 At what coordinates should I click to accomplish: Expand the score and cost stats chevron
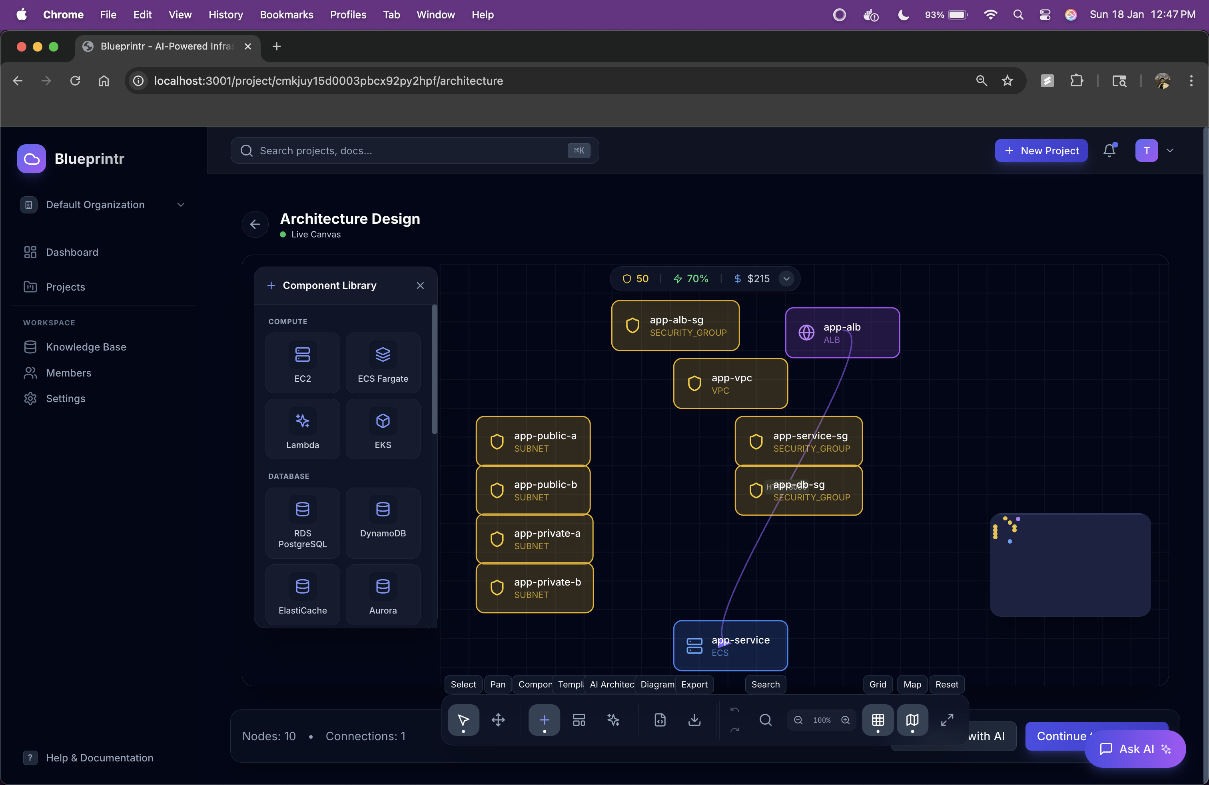click(786, 279)
